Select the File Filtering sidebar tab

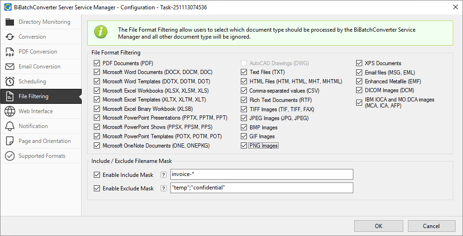point(34,96)
